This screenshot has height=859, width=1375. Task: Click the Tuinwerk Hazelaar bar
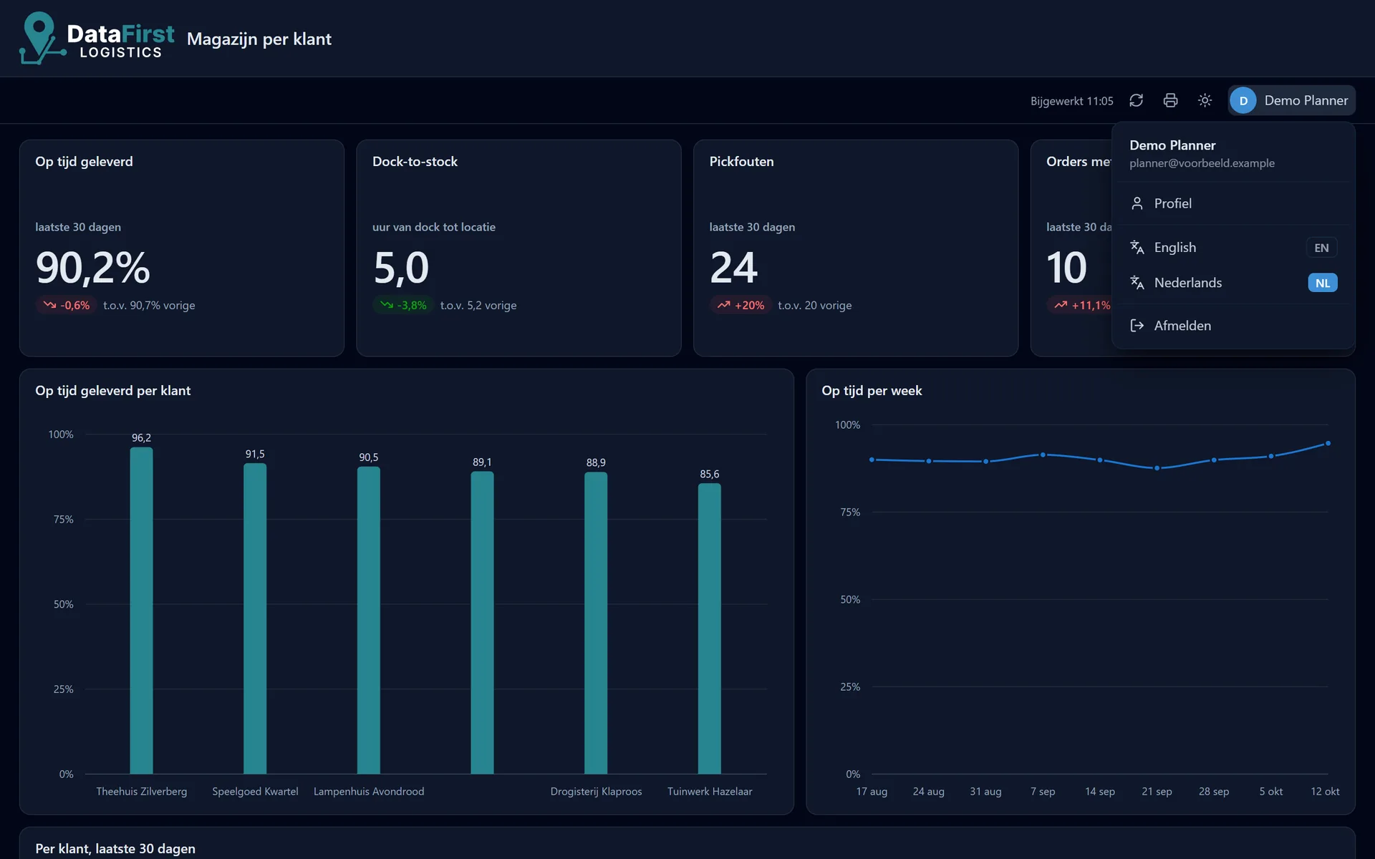pos(710,629)
